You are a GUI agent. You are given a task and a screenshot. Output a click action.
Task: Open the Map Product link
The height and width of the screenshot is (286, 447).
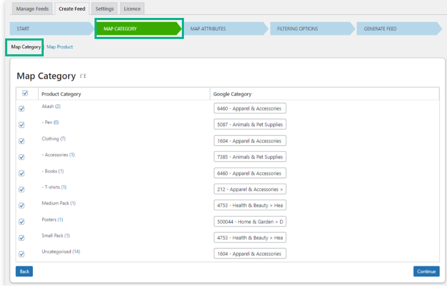click(60, 47)
